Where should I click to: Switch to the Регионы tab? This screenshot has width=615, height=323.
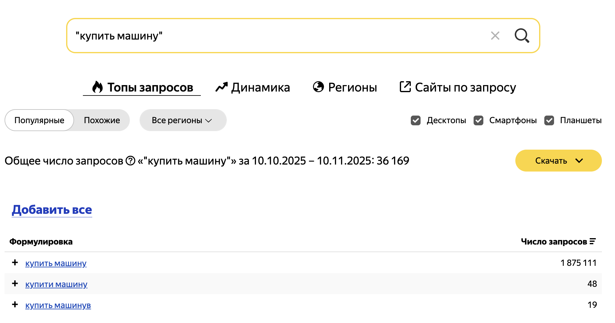(x=345, y=88)
